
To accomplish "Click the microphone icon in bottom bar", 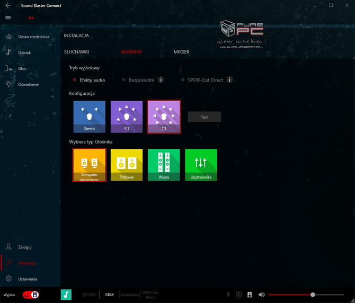I will (x=228, y=295).
